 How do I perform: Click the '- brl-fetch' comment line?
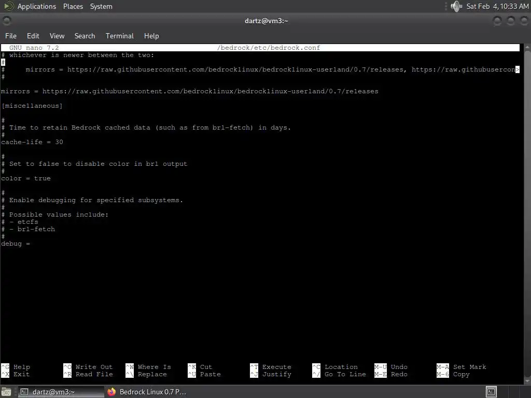click(x=28, y=229)
